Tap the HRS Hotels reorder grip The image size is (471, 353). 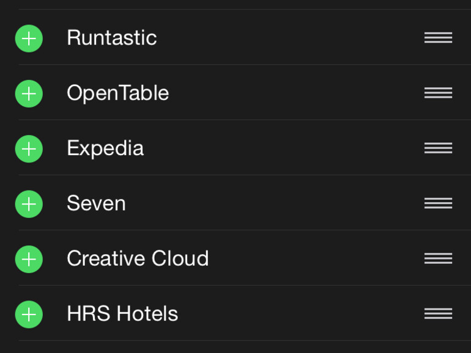[x=438, y=314]
